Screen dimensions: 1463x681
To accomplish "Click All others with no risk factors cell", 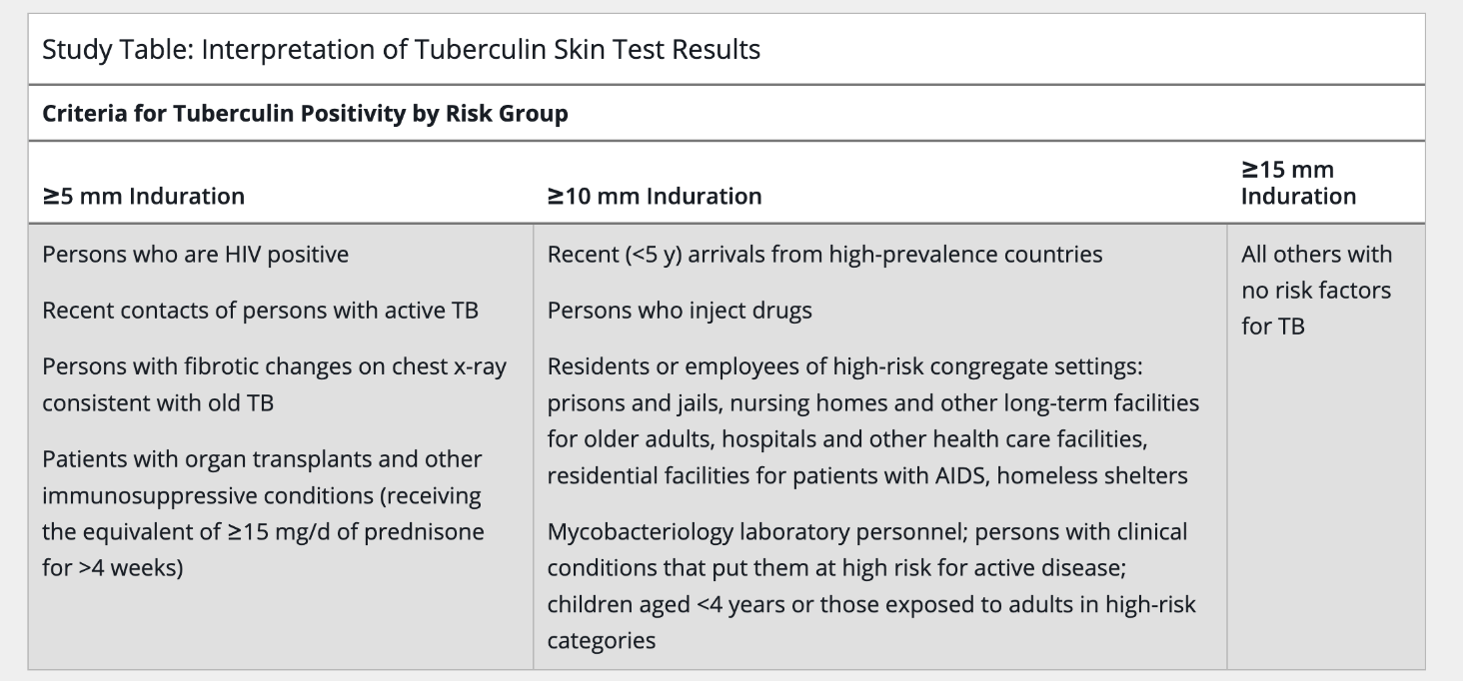I will [x=1316, y=291].
